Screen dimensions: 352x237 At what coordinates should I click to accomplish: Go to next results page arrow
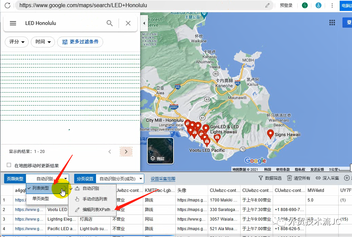click(126, 152)
